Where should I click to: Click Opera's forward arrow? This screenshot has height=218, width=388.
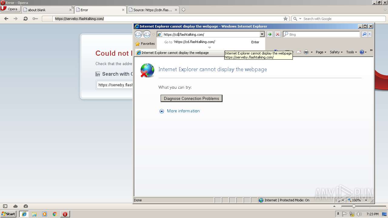[15, 19]
